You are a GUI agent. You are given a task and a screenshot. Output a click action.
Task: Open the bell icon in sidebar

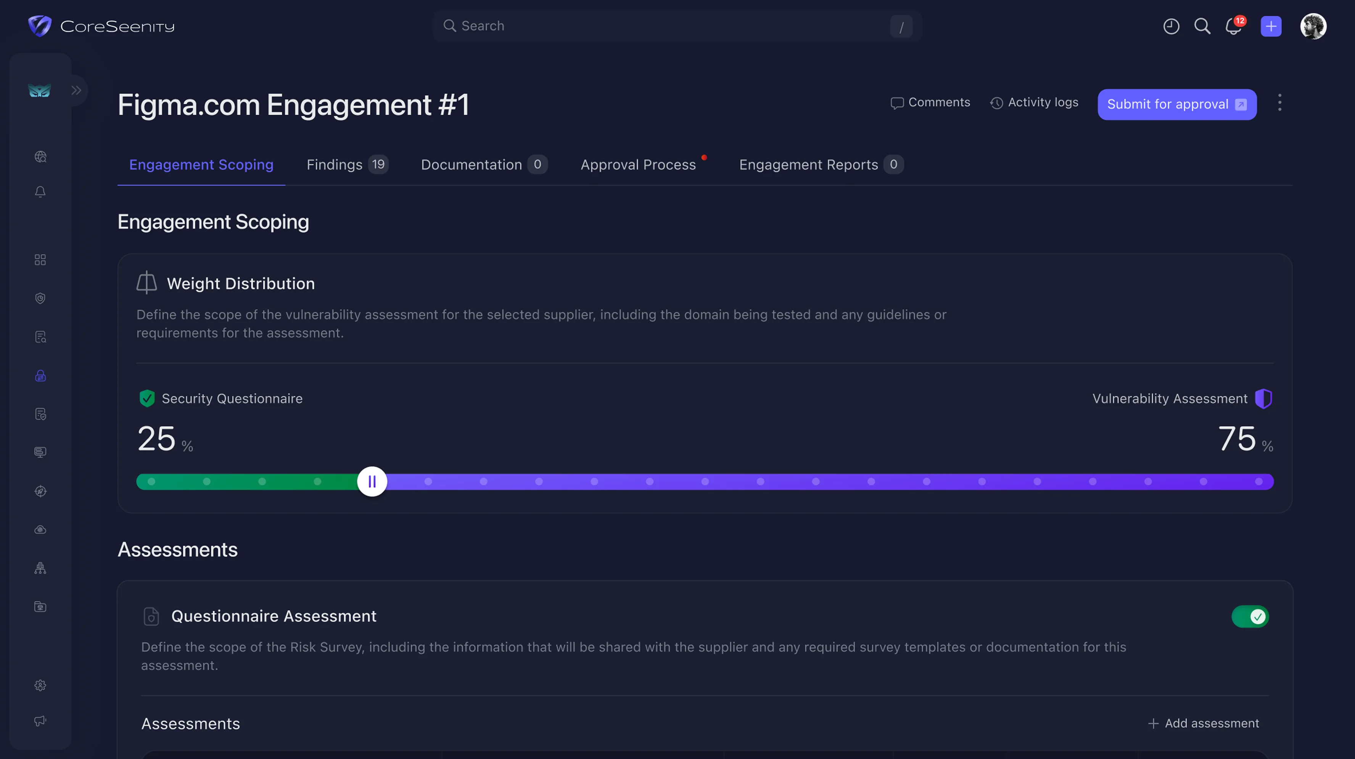(40, 192)
